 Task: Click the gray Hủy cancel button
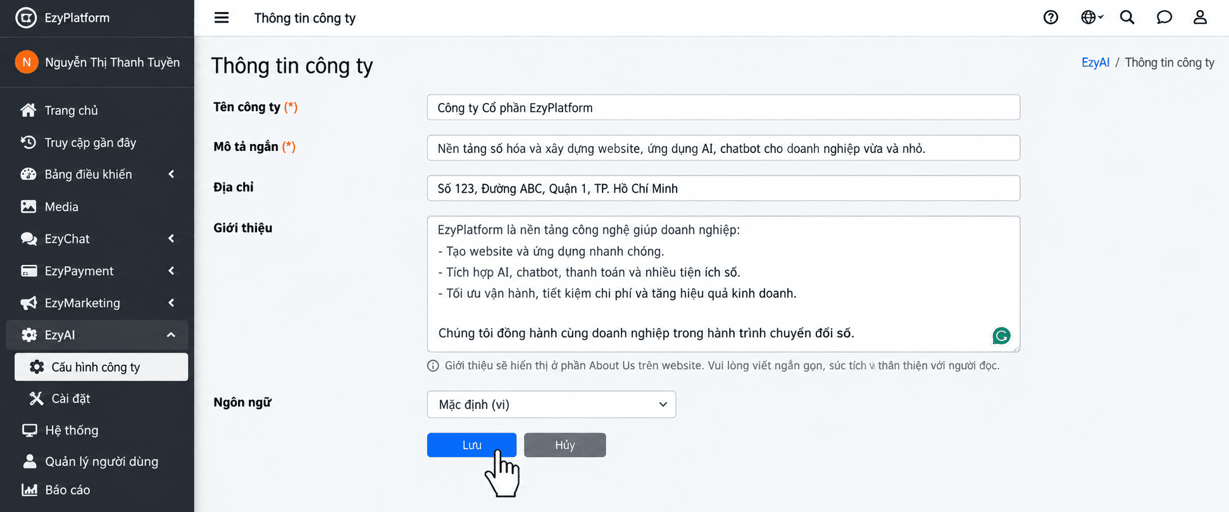pyautogui.click(x=565, y=445)
